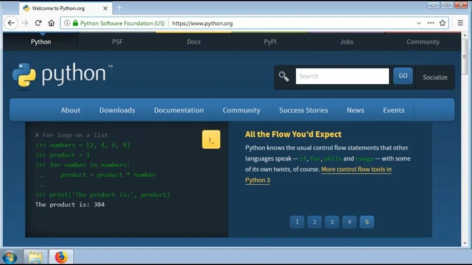This screenshot has height=265, width=472.
Task: Show slide 2 of the code carousel
Action: (315, 222)
